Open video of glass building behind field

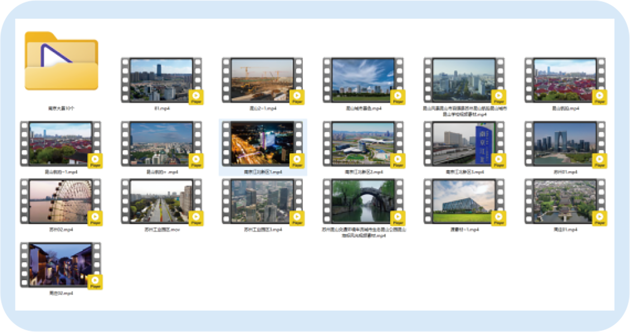[x=464, y=201]
